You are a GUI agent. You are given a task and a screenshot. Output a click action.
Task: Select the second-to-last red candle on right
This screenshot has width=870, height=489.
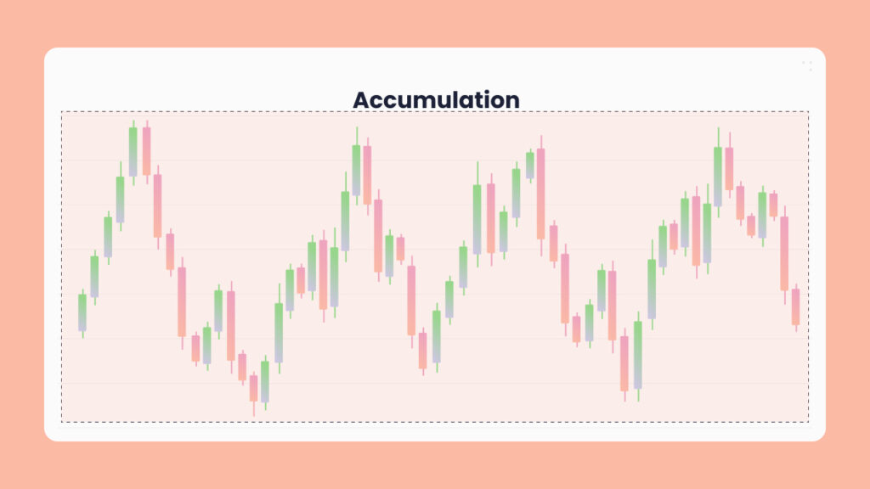[784, 254]
